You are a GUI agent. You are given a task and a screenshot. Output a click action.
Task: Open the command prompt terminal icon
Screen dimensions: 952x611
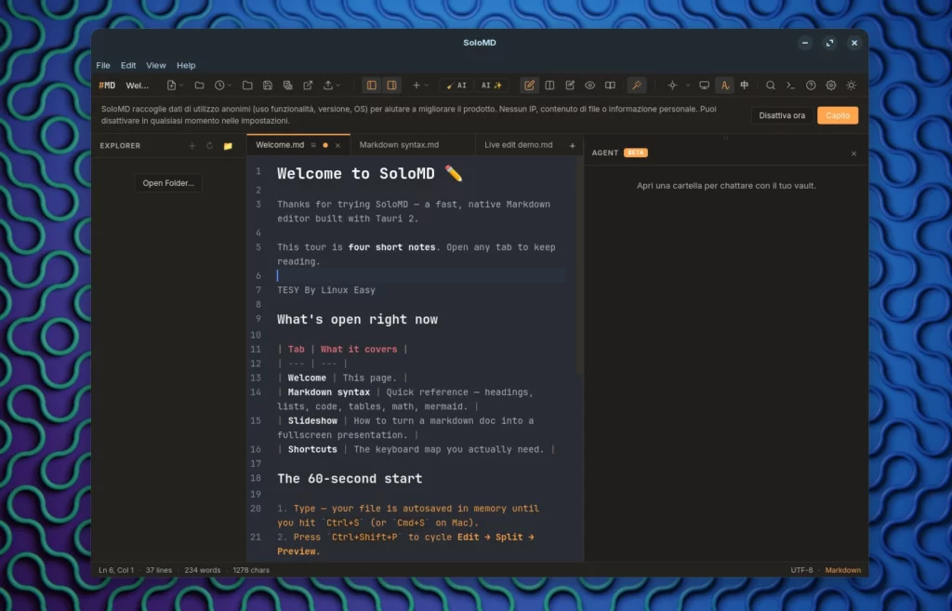click(x=790, y=86)
